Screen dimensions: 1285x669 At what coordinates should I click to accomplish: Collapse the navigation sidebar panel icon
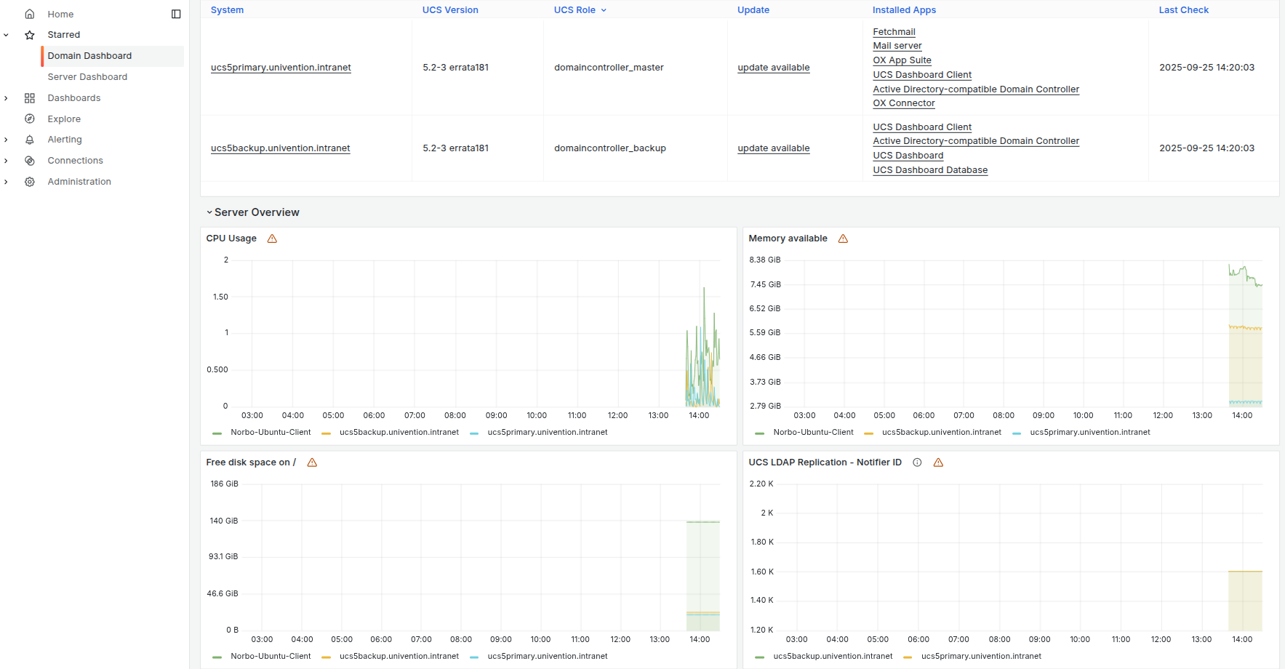tap(175, 13)
